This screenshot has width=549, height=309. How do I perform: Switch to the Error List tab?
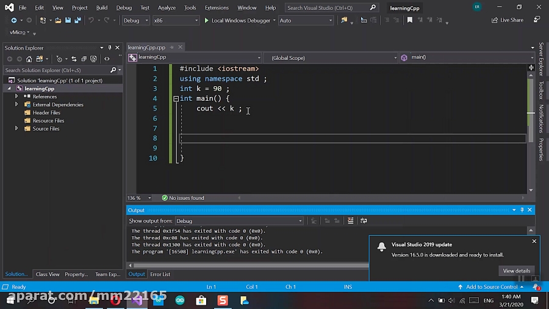(x=160, y=274)
